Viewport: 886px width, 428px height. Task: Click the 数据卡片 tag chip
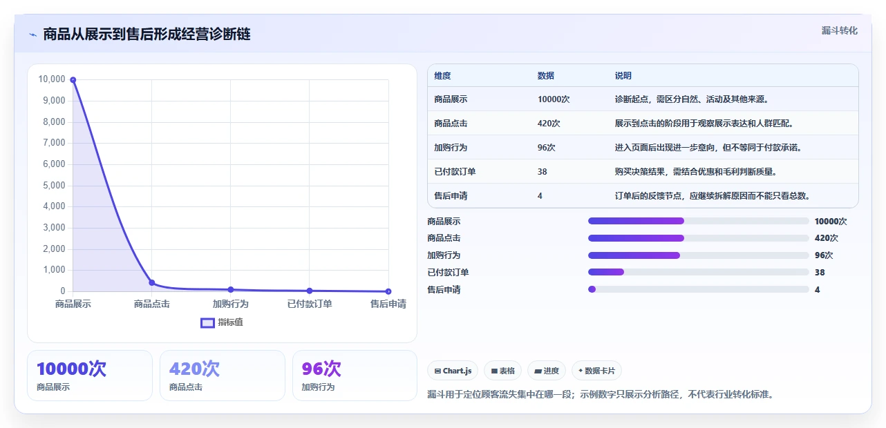point(596,371)
